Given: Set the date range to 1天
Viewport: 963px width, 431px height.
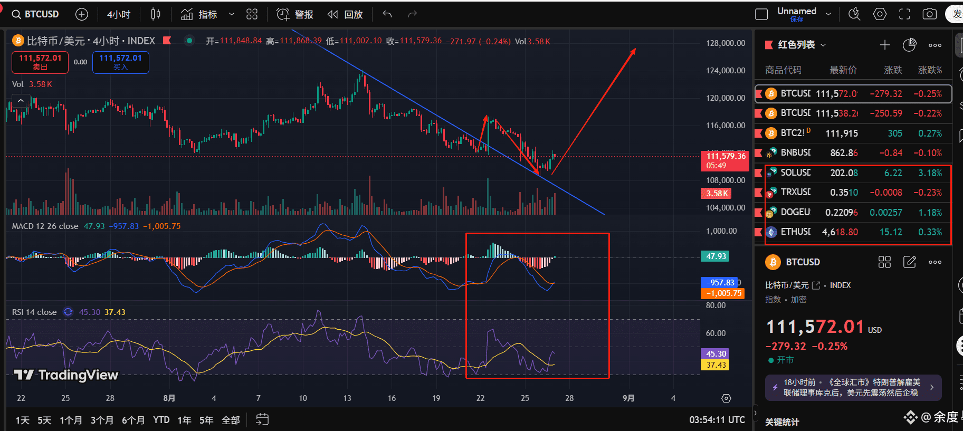Looking at the screenshot, I should coord(23,420).
